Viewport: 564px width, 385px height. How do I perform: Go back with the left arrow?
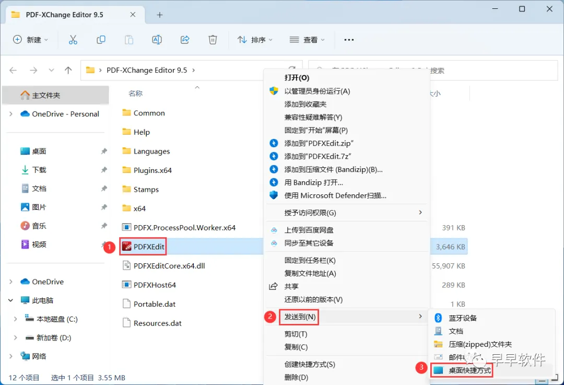click(13, 70)
